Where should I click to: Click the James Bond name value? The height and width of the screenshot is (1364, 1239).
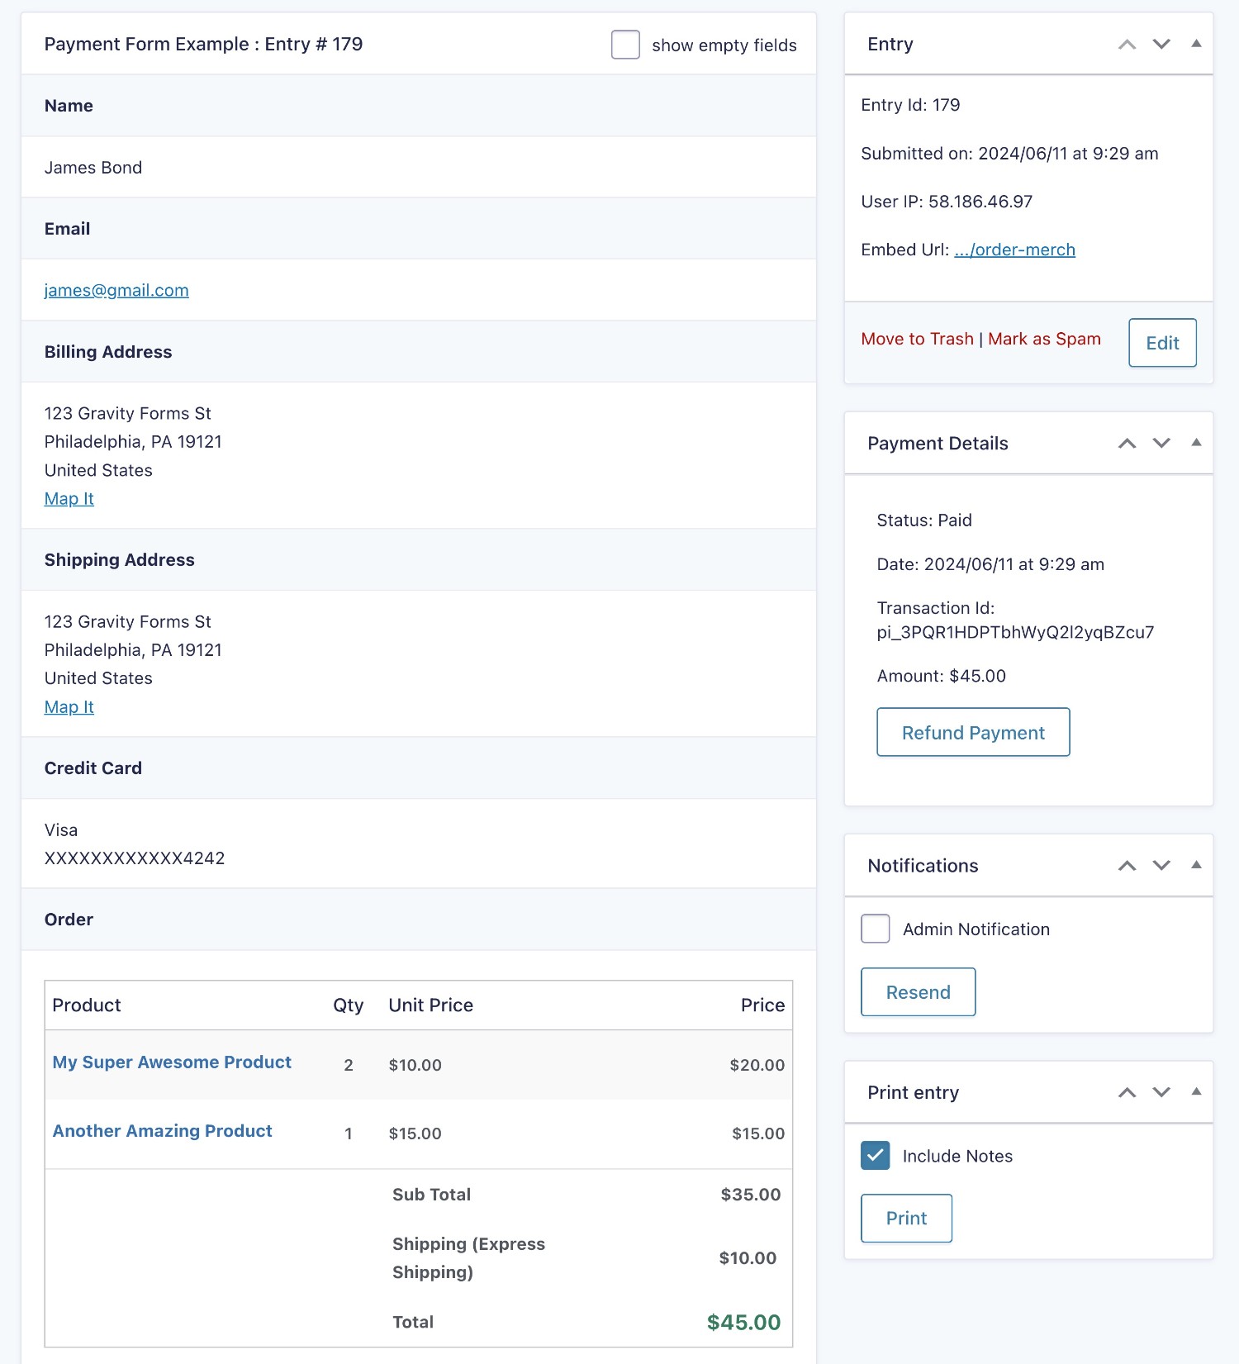click(93, 168)
